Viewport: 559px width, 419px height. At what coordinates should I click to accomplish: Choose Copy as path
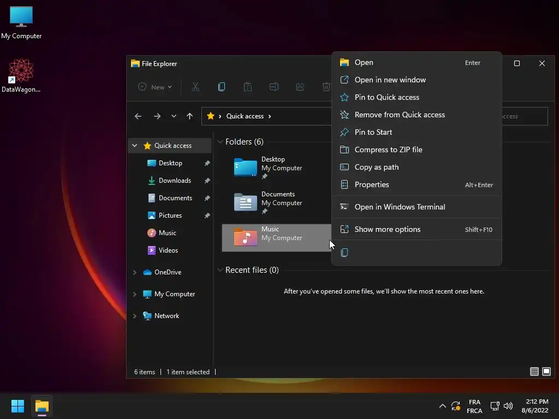[417, 167]
